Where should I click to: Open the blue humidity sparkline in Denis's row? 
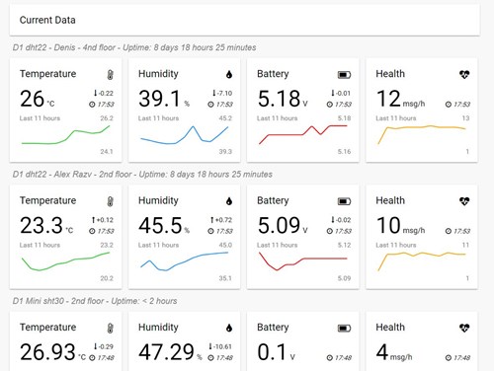(x=185, y=135)
